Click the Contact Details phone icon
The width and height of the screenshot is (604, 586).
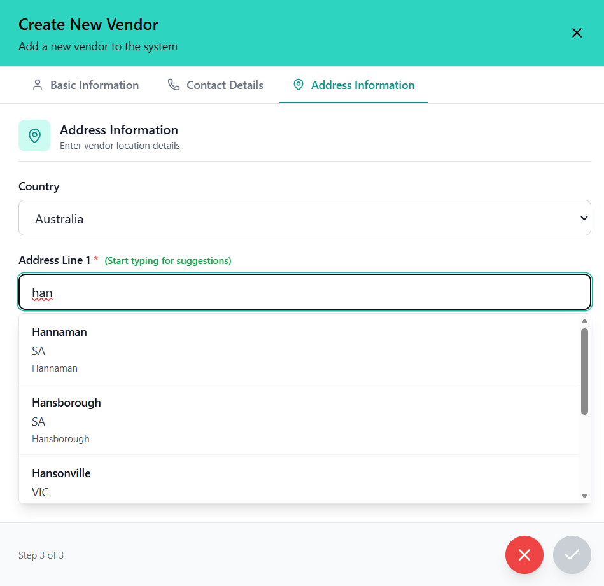(x=172, y=84)
